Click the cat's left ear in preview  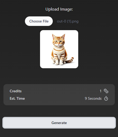(54, 36)
